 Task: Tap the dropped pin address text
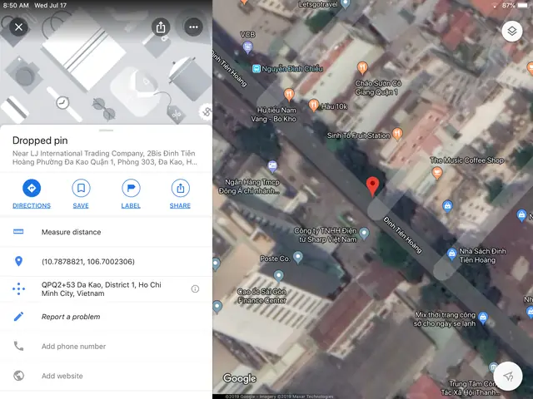105,158
